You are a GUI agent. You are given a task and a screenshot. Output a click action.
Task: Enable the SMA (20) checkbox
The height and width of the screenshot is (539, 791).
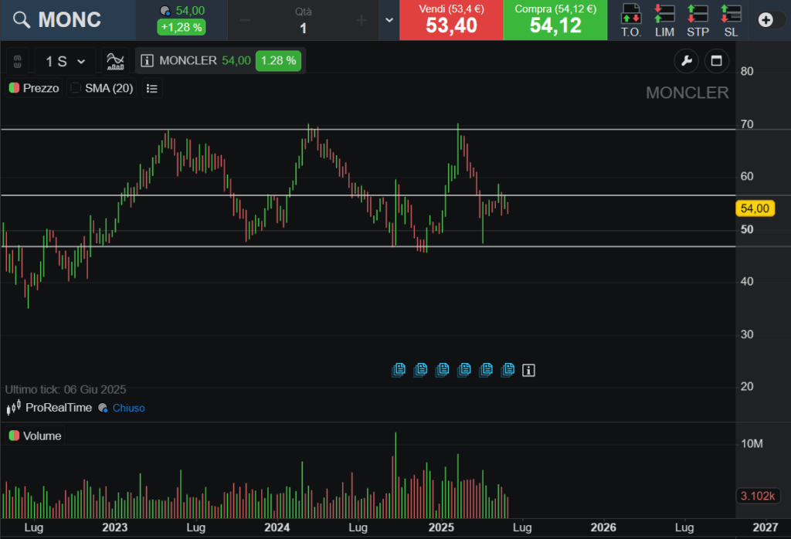76,88
